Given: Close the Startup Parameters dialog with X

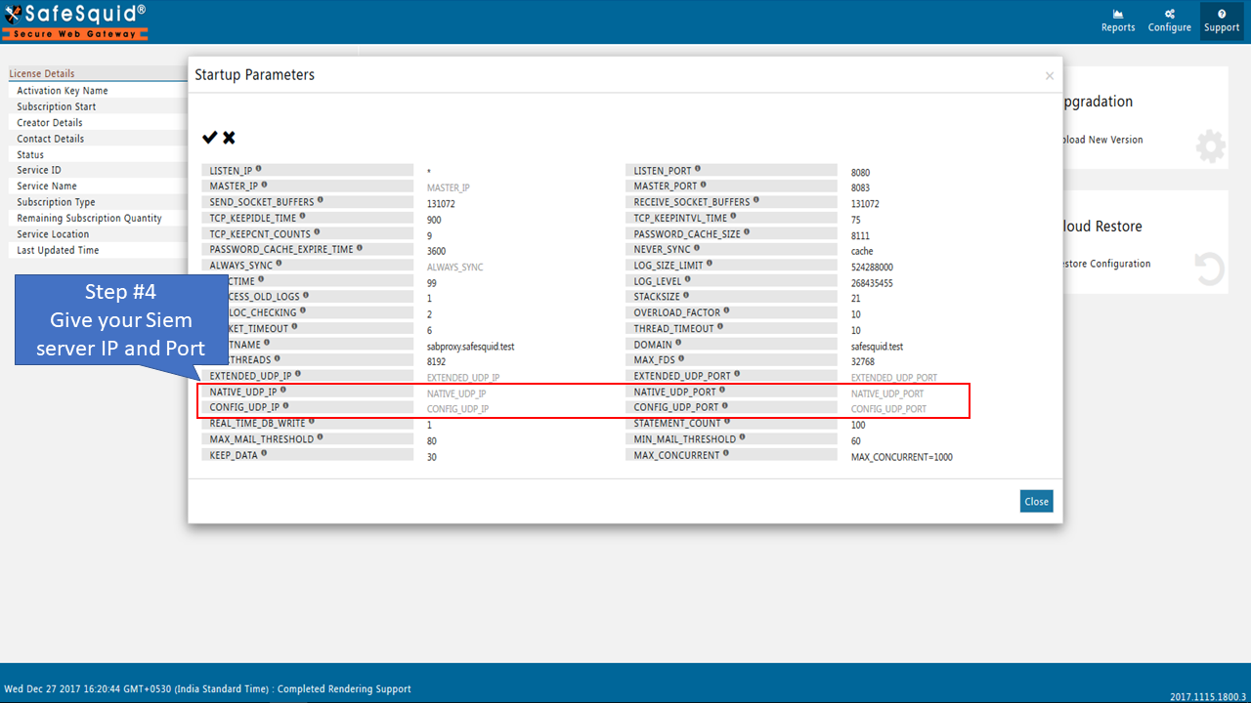Looking at the screenshot, I should (1050, 76).
